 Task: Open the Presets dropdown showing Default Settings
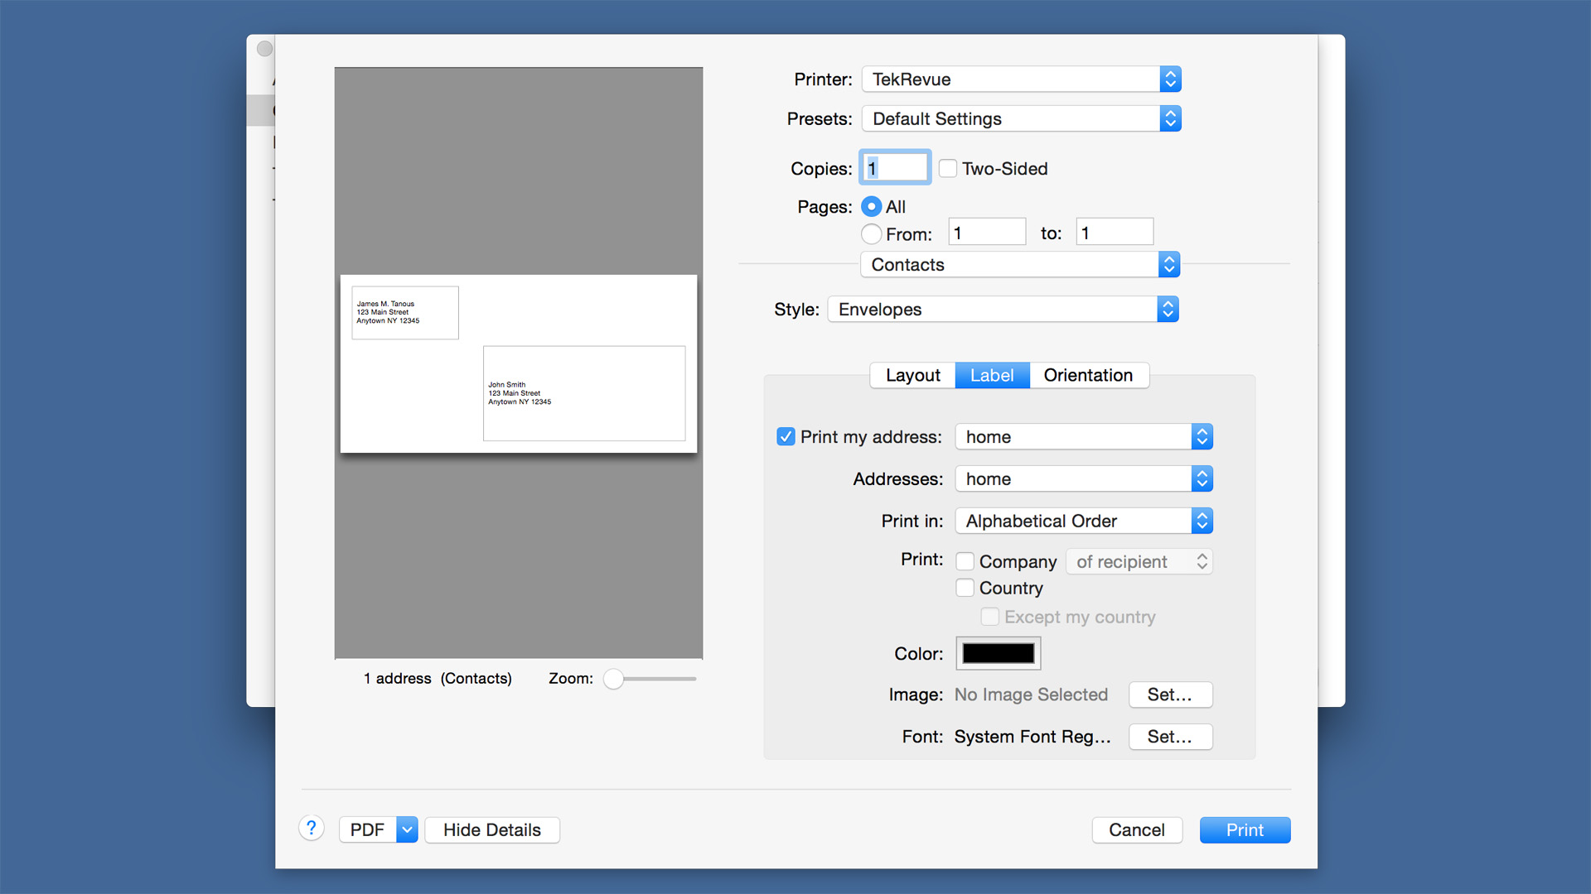point(1021,119)
